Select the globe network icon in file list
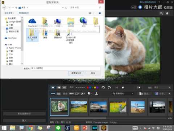This screenshot has height=131, width=174. click(83, 22)
